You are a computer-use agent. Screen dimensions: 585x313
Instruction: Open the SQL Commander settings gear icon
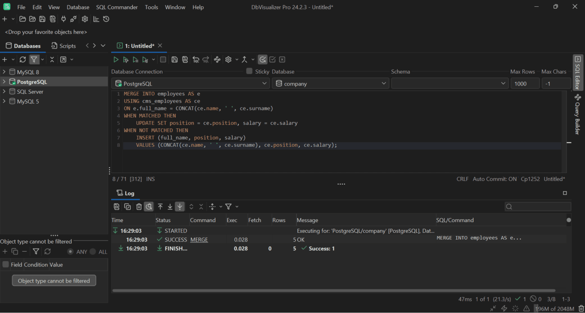(x=228, y=59)
